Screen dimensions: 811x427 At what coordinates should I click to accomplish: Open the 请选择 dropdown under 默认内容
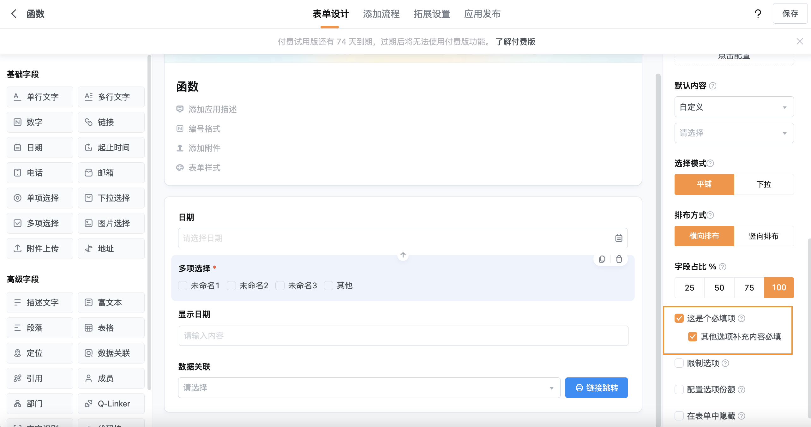click(734, 133)
